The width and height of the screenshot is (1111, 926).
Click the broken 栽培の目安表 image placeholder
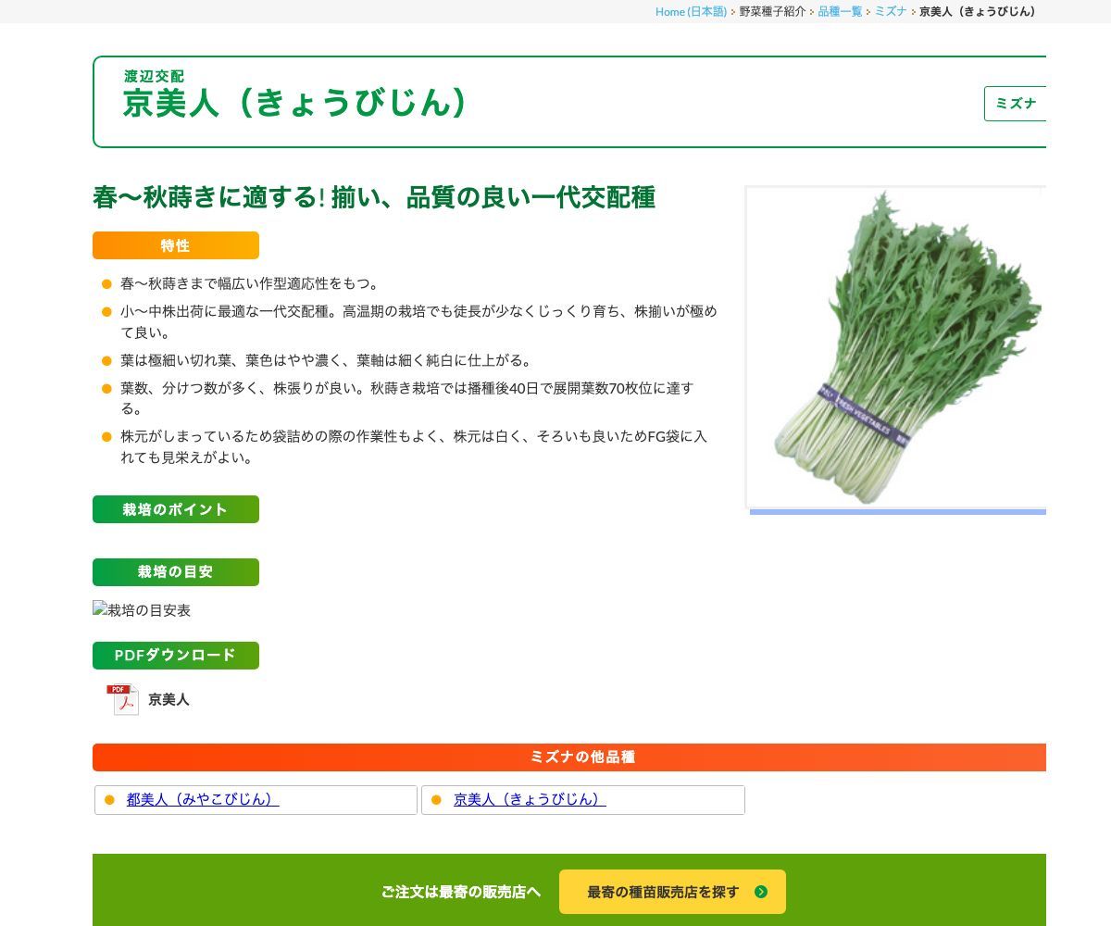click(x=142, y=610)
